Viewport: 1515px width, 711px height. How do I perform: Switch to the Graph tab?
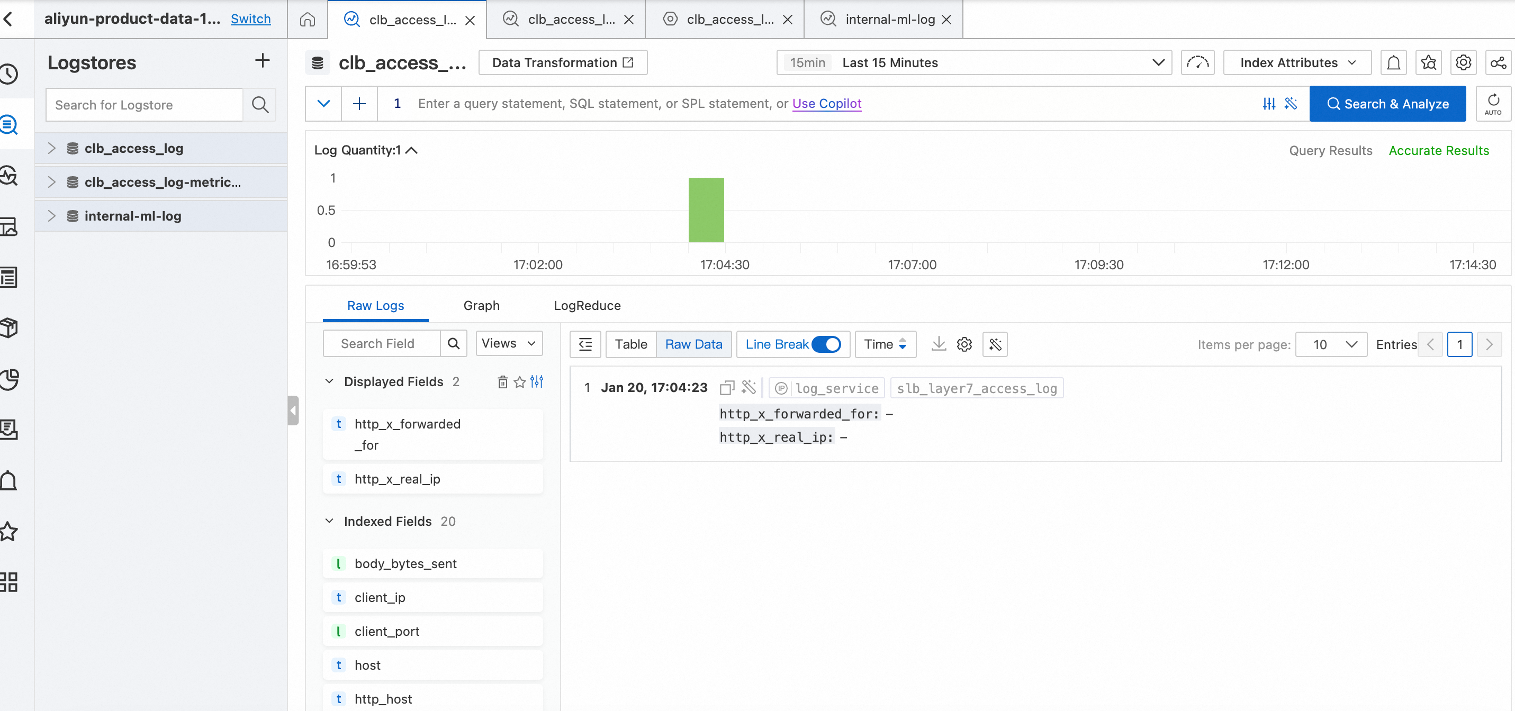481,306
